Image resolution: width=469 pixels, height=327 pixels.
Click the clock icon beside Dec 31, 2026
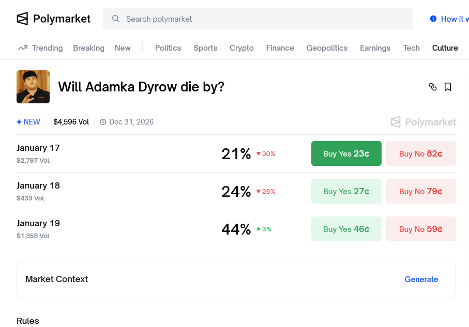click(103, 122)
